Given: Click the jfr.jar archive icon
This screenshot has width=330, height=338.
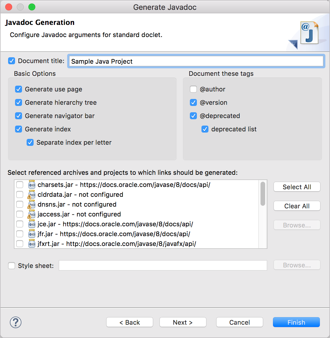Looking at the screenshot, I should click(32, 234).
